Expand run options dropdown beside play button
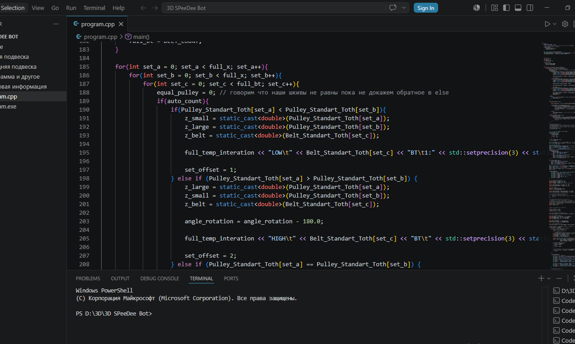The image size is (575, 344). pos(555,24)
